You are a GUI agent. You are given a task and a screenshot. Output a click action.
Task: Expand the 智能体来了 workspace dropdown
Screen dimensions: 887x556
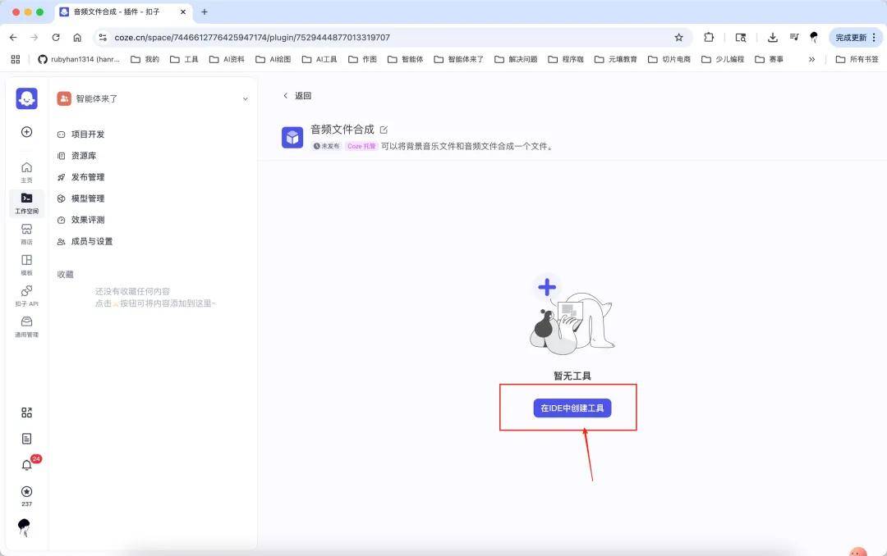[x=245, y=99]
